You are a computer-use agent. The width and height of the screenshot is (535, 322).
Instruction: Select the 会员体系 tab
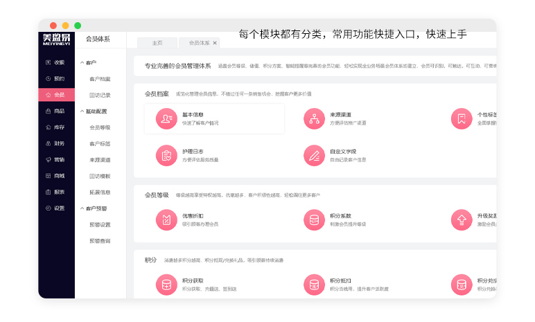coord(199,43)
